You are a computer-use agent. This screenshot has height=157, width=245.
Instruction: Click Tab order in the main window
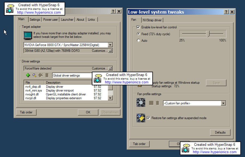(x=26, y=112)
